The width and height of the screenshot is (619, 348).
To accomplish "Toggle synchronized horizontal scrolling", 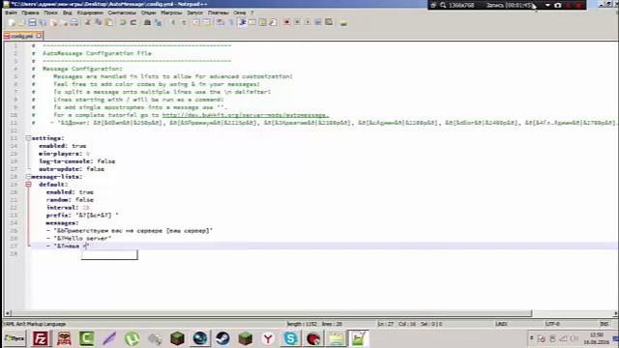I will (207, 22).
